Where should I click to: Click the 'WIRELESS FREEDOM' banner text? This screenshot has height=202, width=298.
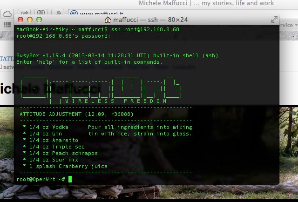click(x=115, y=101)
